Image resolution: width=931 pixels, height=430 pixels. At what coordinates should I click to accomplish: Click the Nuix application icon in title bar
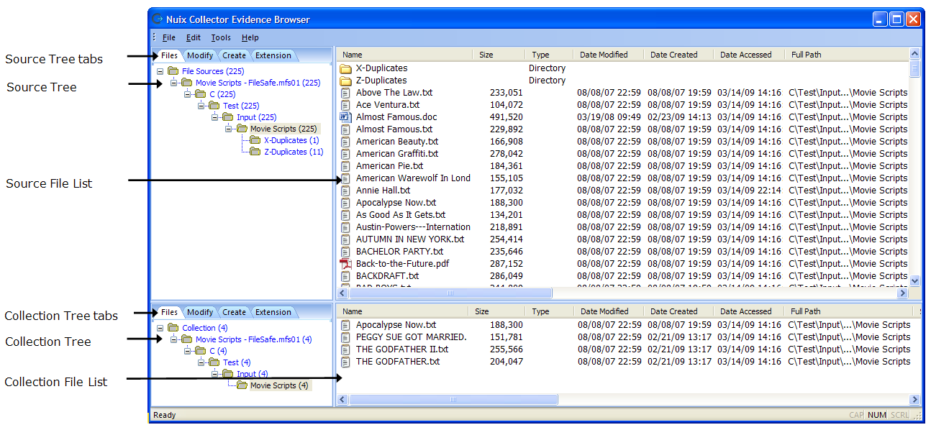pos(158,19)
